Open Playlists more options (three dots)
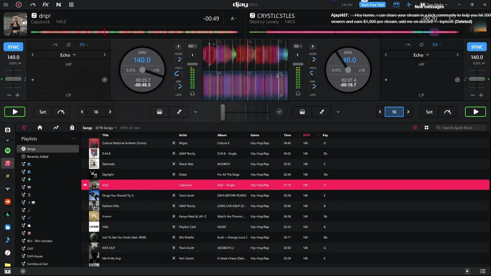Image resolution: width=491 pixels, height=276 pixels. coord(73,139)
